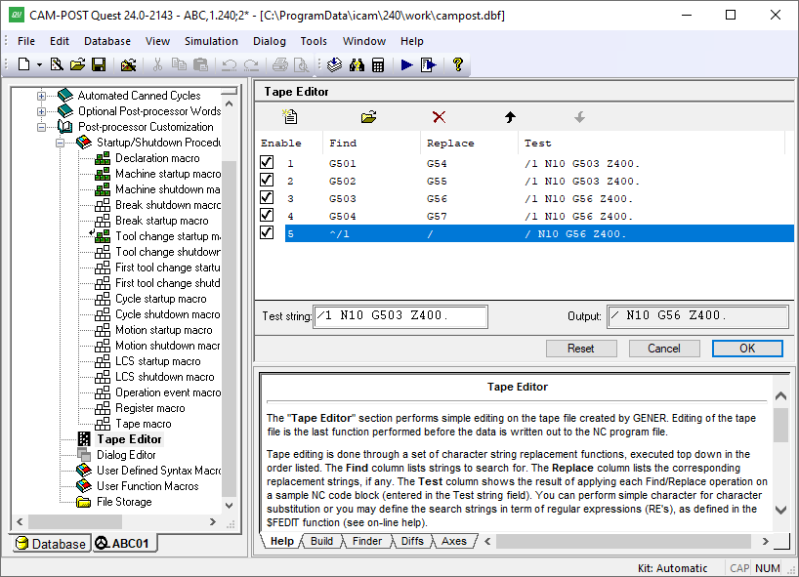This screenshot has height=577, width=799.
Task: Add a new Tape Editor entry icon
Action: (290, 116)
